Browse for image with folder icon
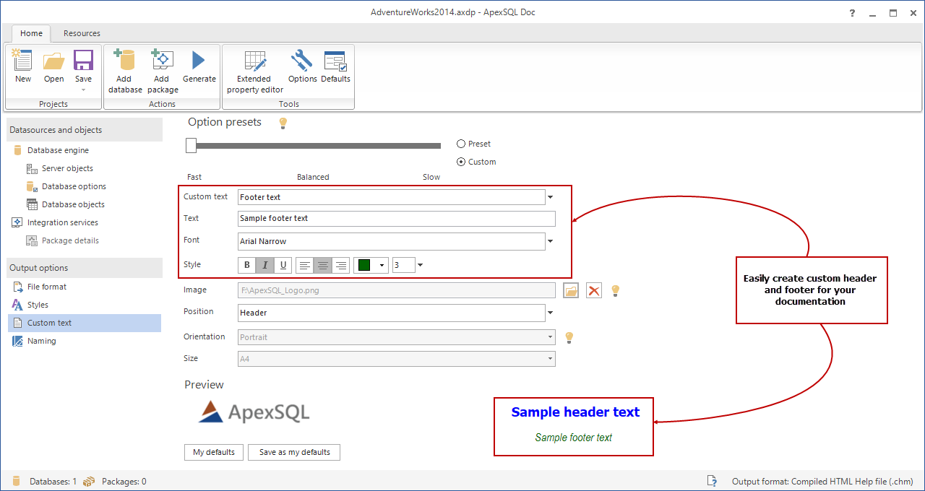The height and width of the screenshot is (491, 925). (x=571, y=290)
